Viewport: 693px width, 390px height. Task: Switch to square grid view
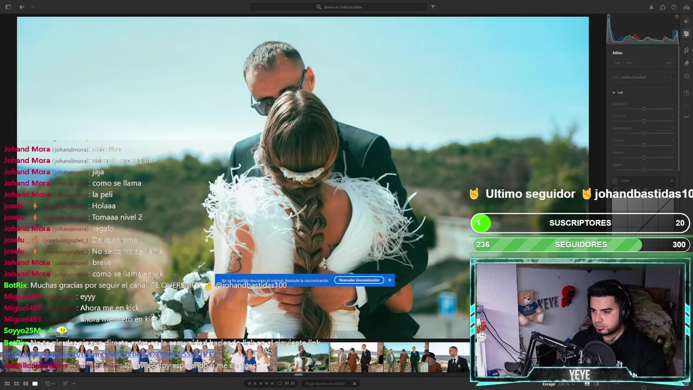tap(17, 383)
